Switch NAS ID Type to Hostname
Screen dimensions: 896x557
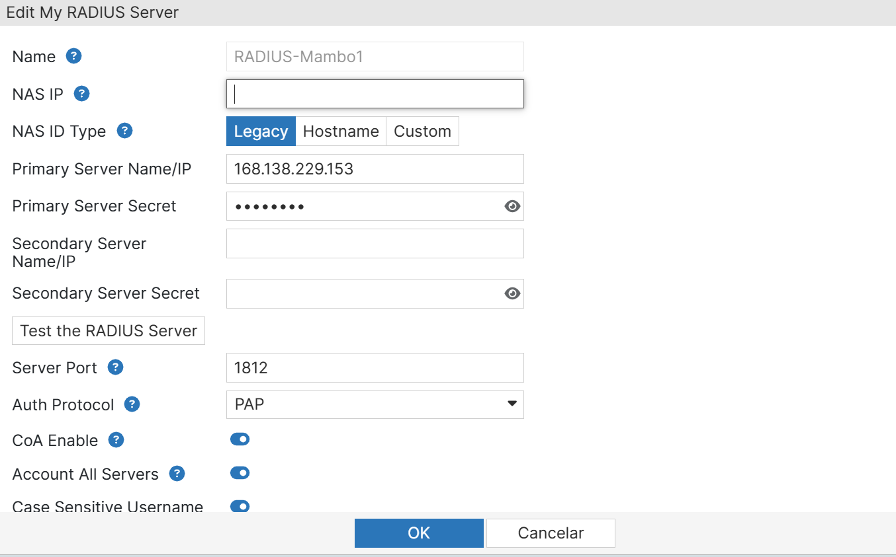coord(341,131)
